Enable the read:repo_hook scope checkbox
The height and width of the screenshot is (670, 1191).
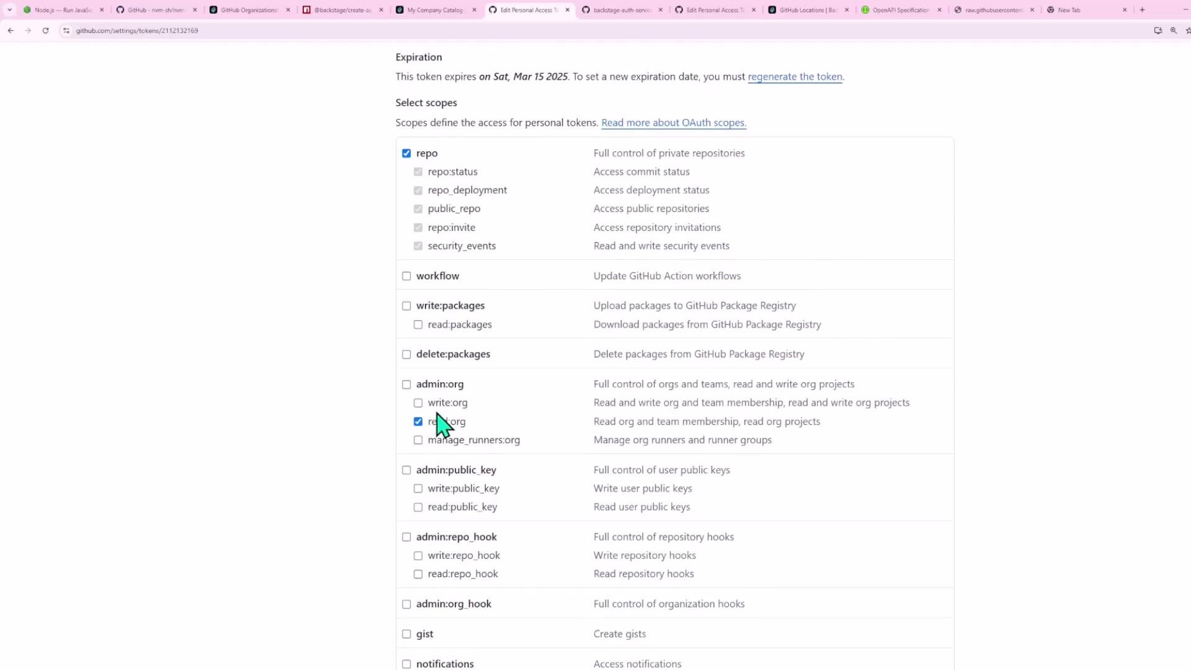418,574
